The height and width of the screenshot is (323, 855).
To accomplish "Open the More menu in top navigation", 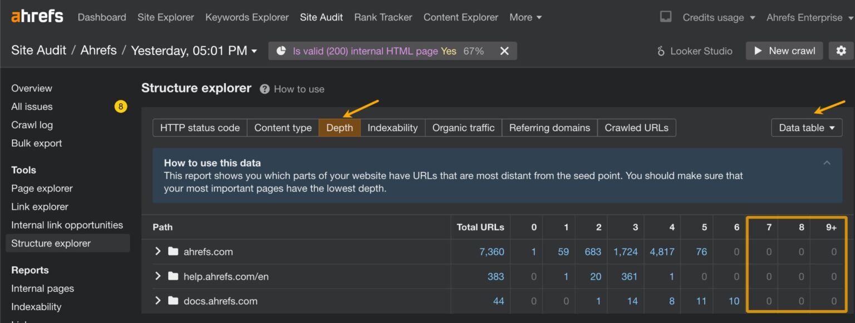I will 524,17.
